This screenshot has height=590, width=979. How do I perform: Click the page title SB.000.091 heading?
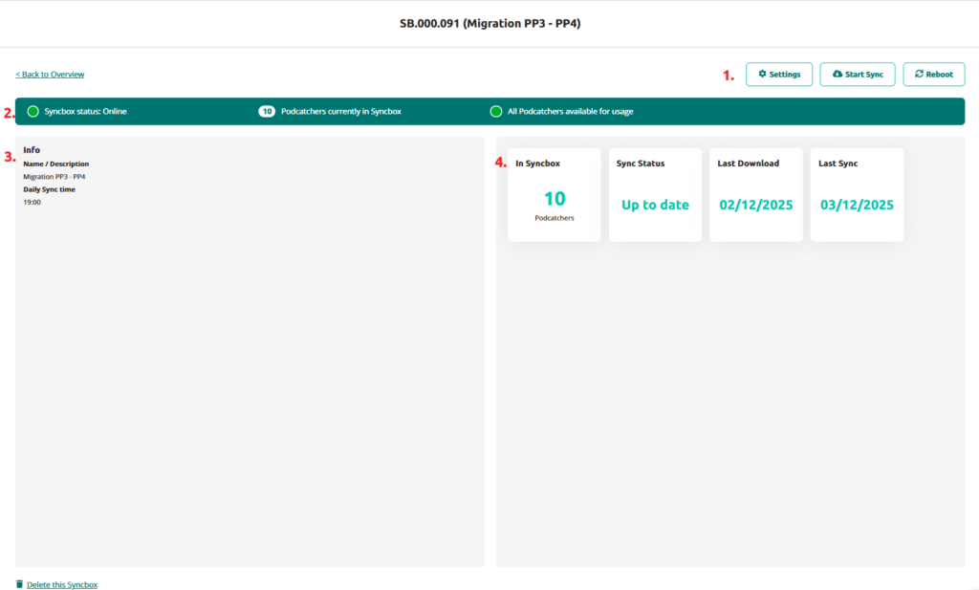click(x=489, y=23)
